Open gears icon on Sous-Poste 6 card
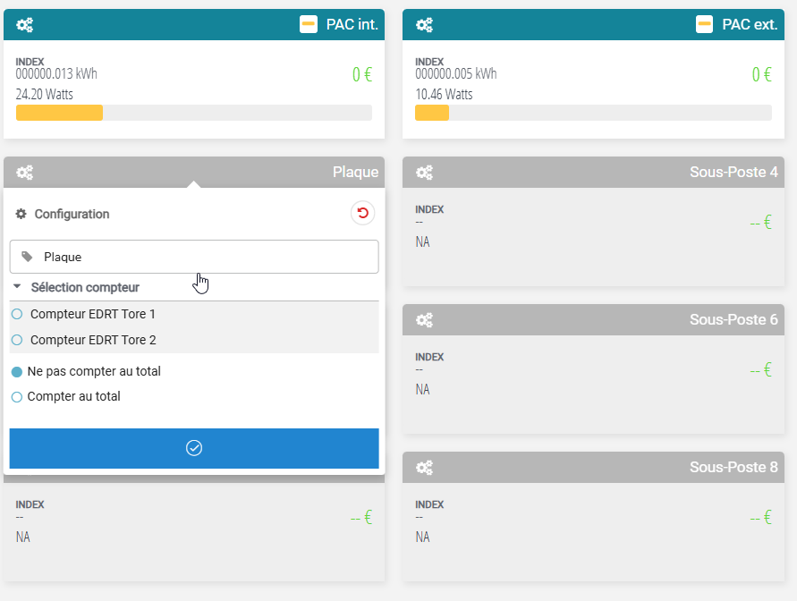This screenshot has width=797, height=601. (x=425, y=320)
